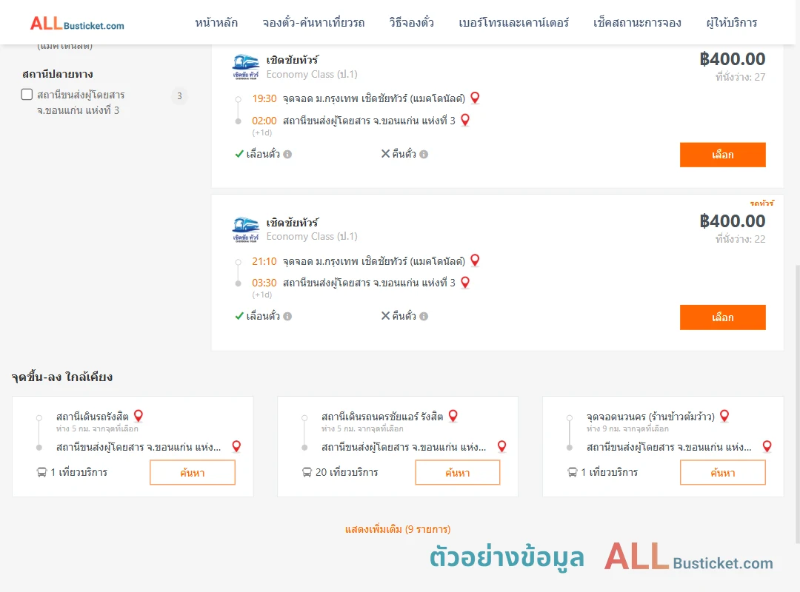Search trips from สถานีเดินรถรังสิต with ค้นหา

pyautogui.click(x=193, y=473)
